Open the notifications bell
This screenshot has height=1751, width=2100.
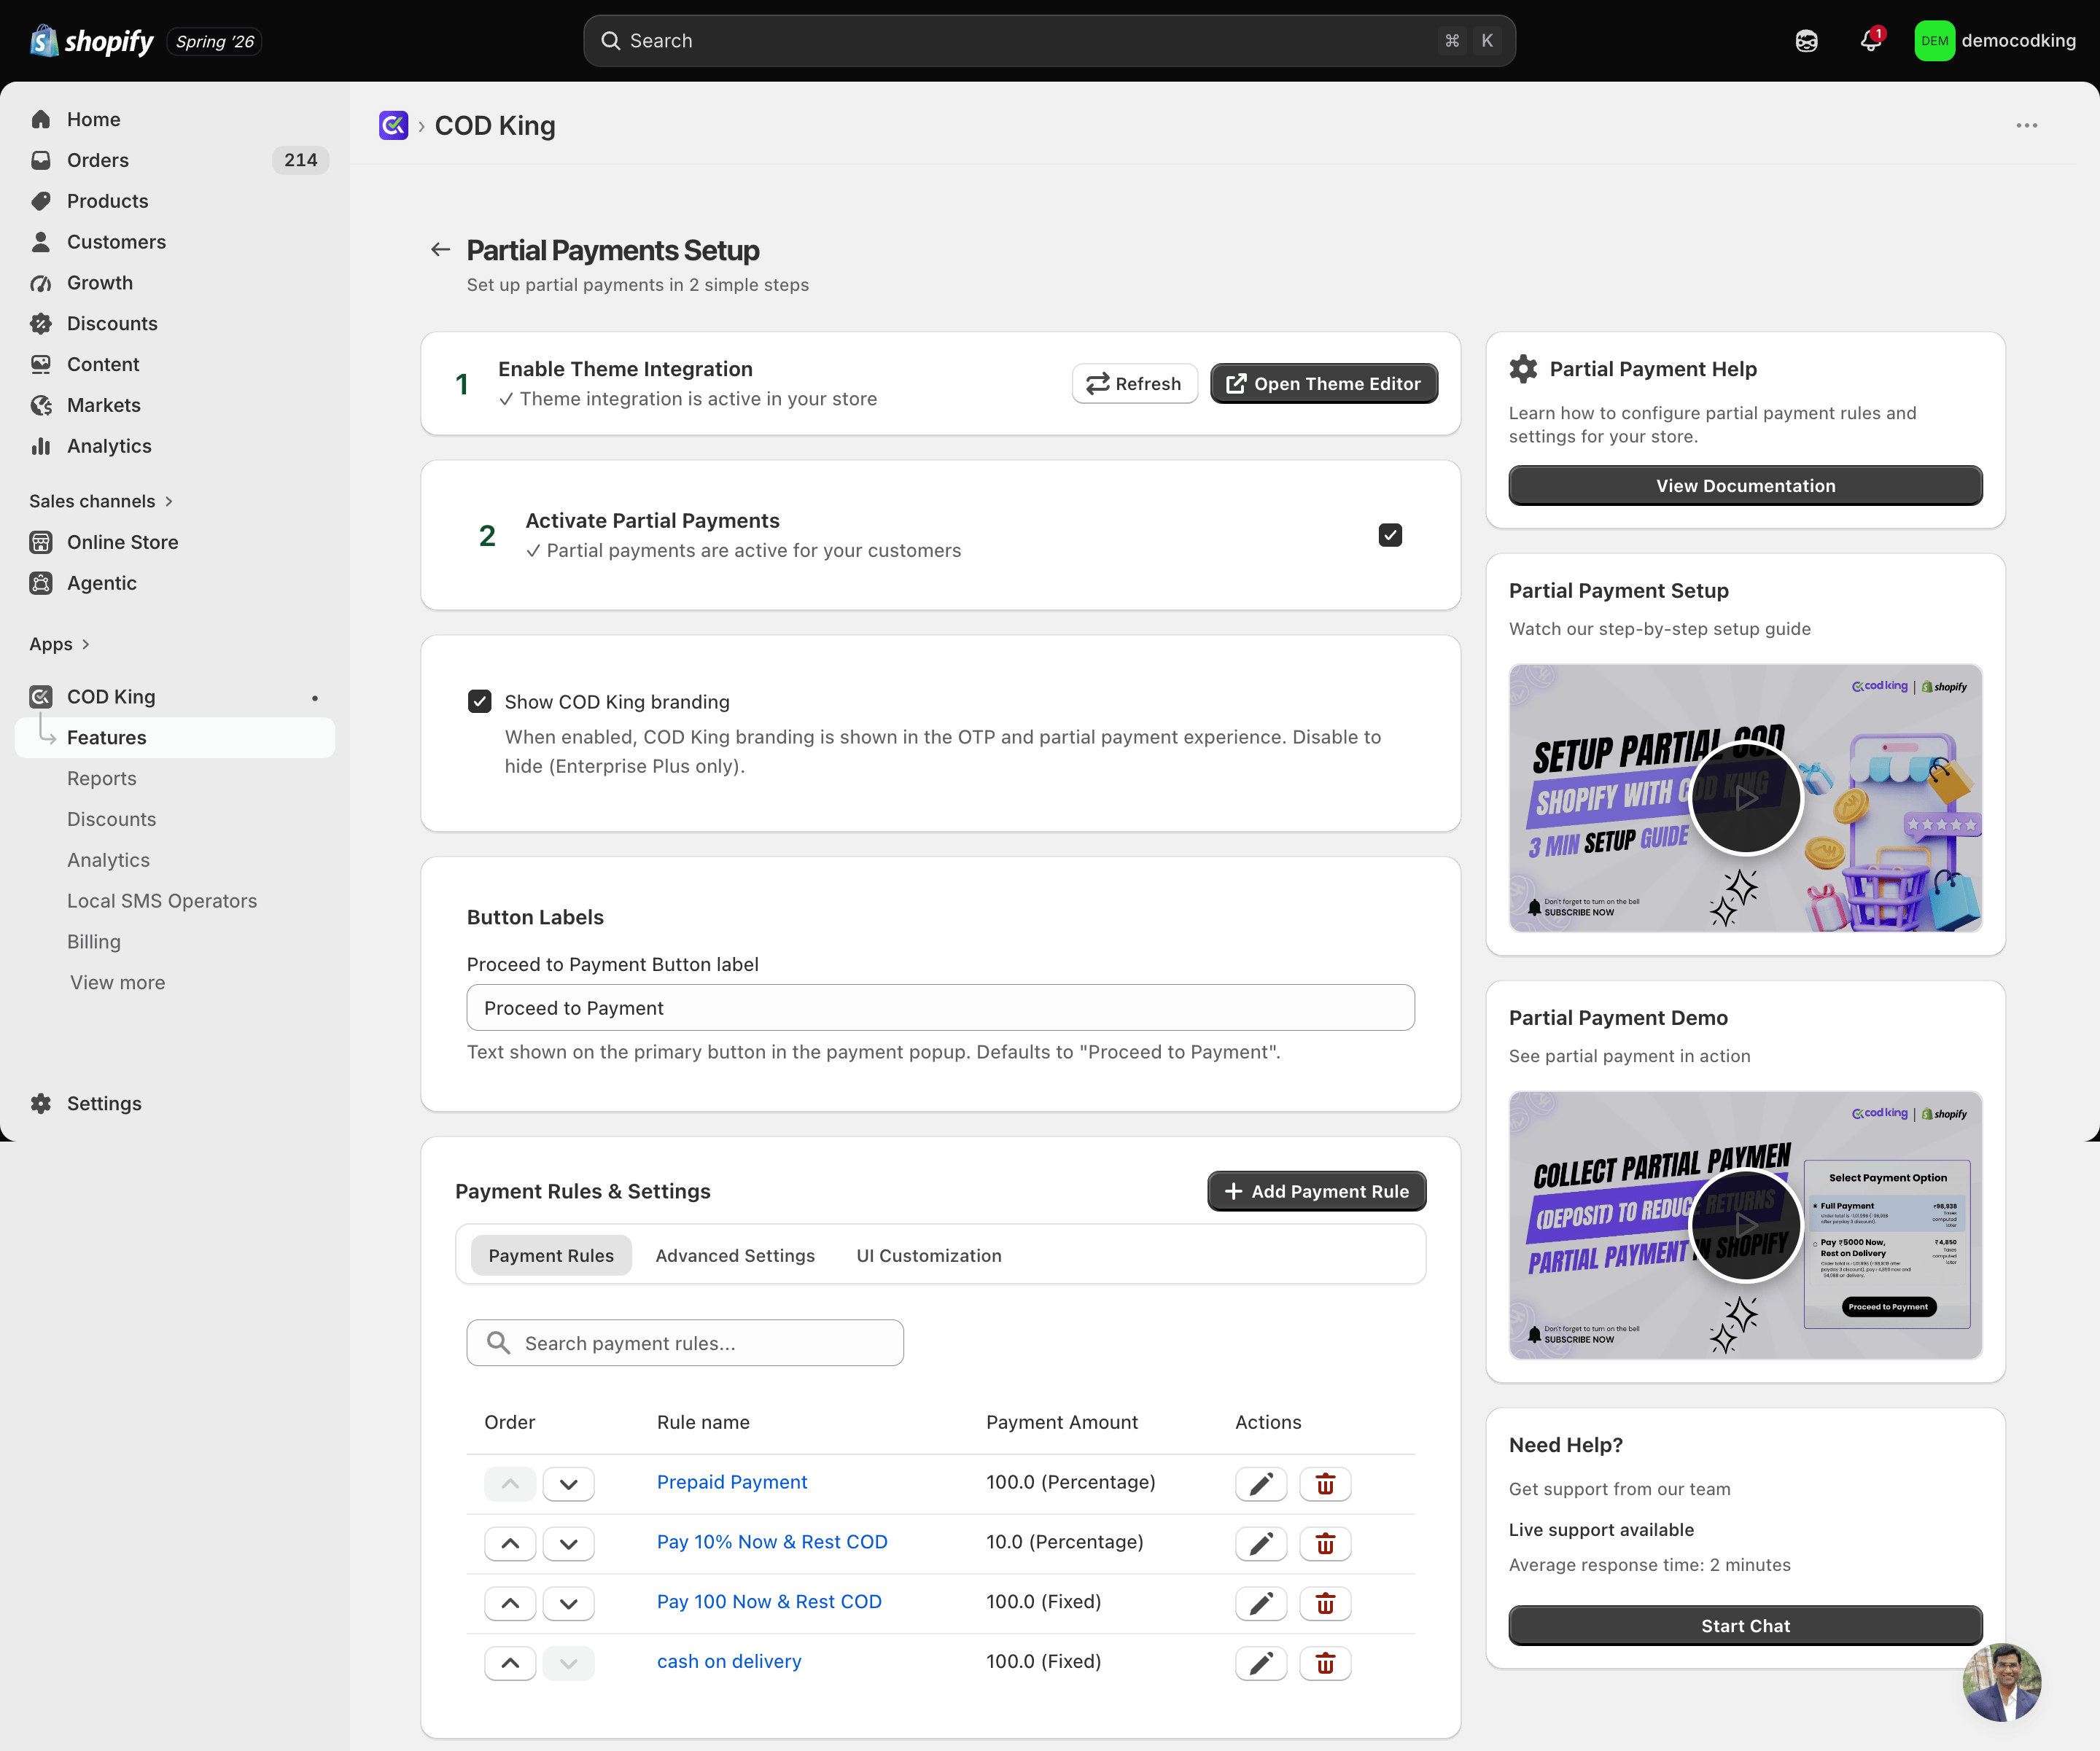point(1870,41)
